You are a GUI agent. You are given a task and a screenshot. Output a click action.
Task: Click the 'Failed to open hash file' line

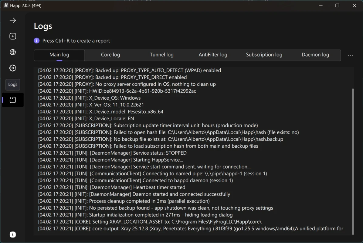168,132
